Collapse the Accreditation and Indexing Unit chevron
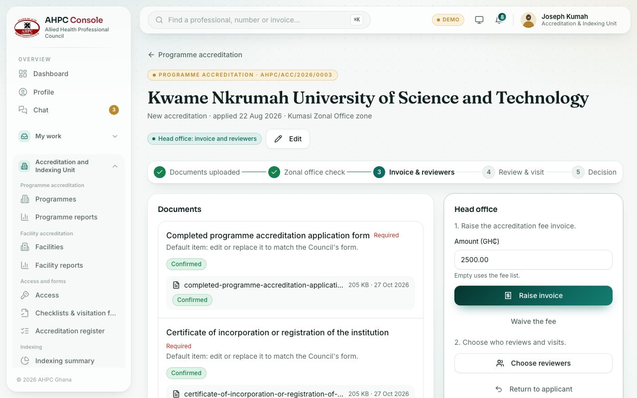The height and width of the screenshot is (398, 637). click(115, 166)
